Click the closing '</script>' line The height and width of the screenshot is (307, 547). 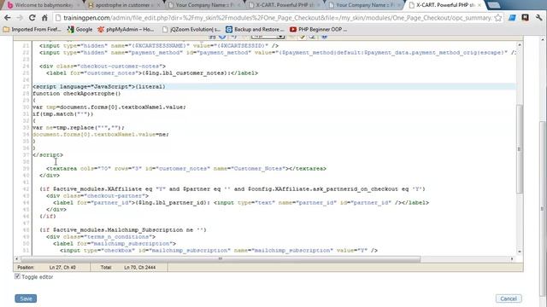48,155
